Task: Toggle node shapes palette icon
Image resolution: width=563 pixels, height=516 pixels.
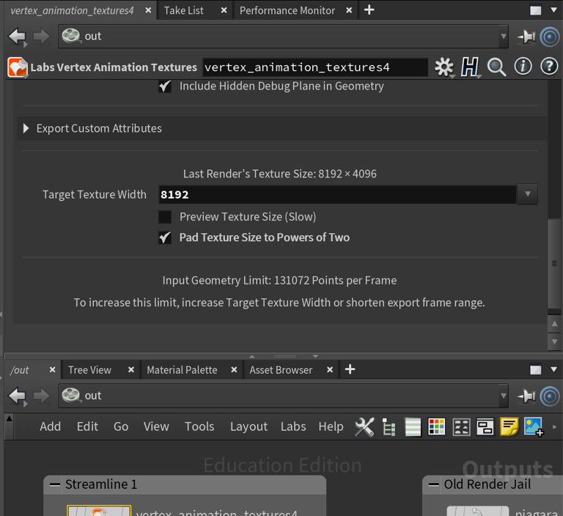Action: point(461,427)
